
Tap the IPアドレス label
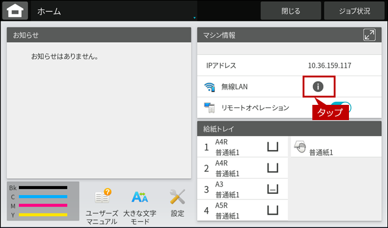221,65
